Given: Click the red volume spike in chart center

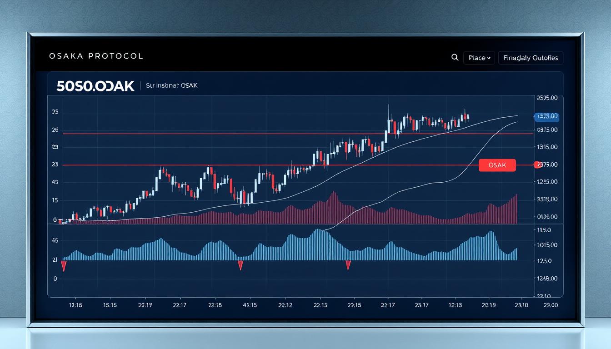Looking at the screenshot, I should coord(334,204).
